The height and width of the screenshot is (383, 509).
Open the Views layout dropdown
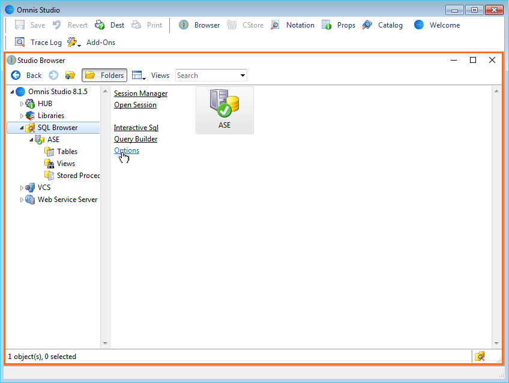[139, 75]
